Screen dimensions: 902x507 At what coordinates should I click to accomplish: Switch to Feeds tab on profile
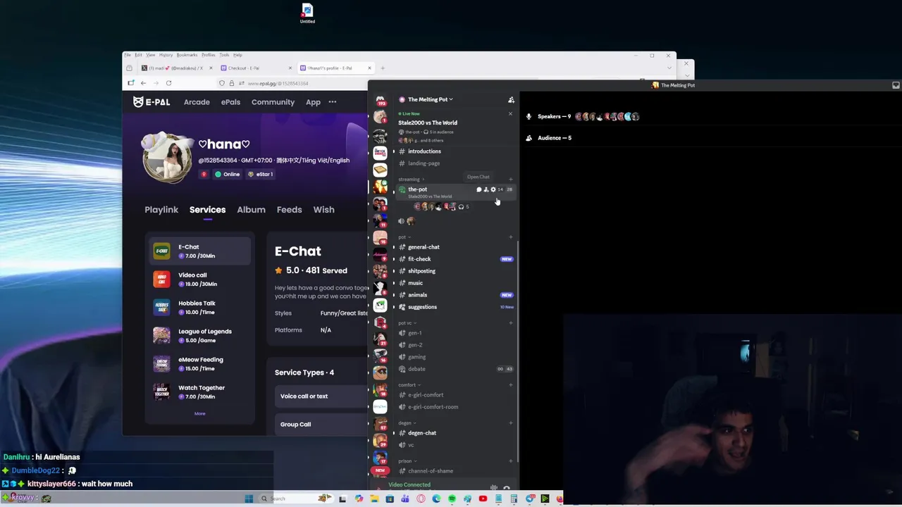click(x=289, y=209)
